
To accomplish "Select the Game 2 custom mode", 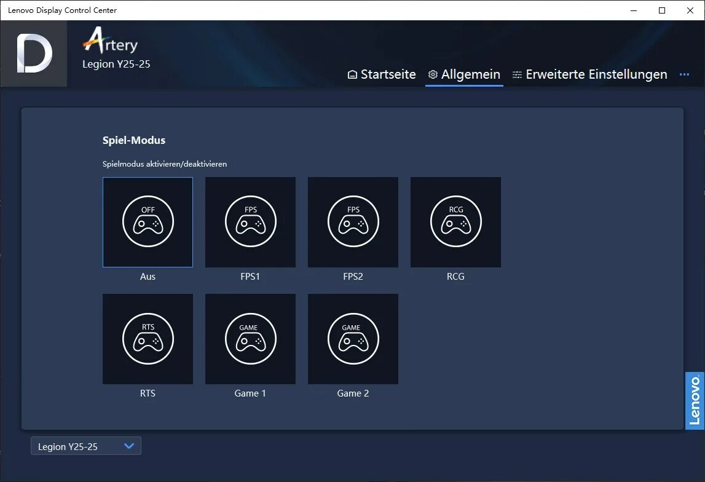I will [353, 339].
